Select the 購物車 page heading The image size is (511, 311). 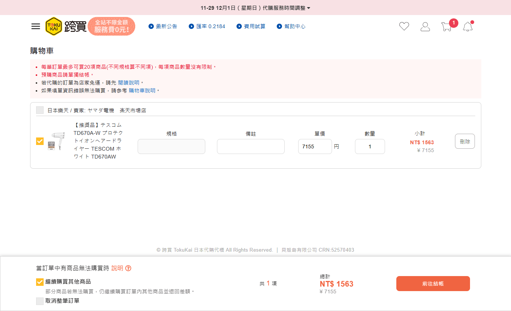point(42,51)
